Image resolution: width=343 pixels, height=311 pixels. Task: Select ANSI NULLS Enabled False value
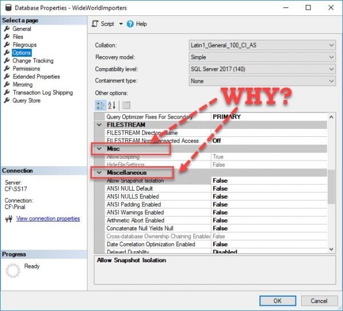pos(220,196)
